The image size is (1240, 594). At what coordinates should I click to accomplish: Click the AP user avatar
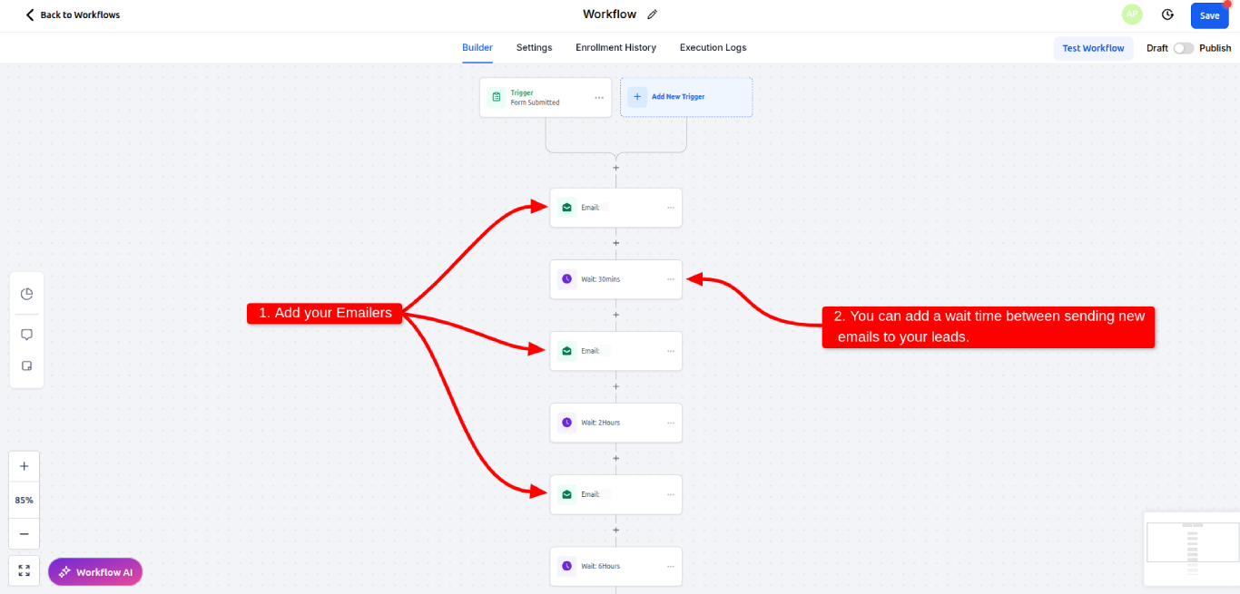pyautogui.click(x=1132, y=15)
